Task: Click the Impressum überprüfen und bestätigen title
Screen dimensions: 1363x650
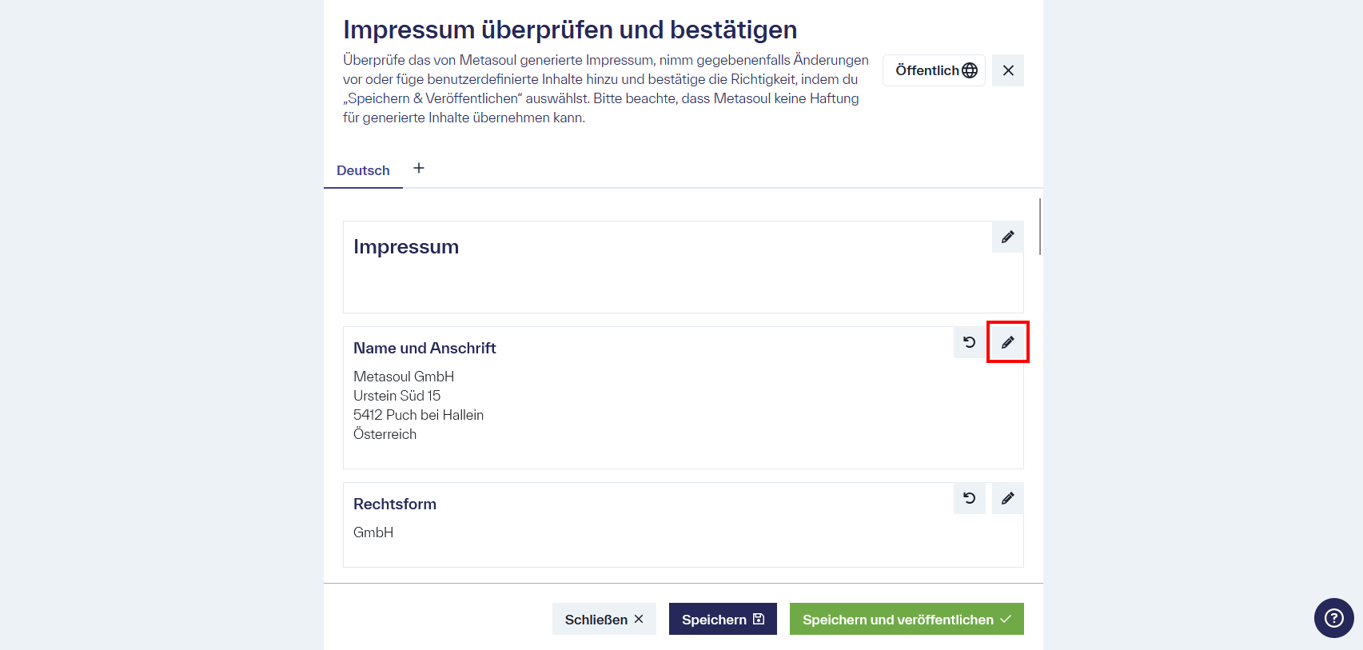Action: coord(570,30)
